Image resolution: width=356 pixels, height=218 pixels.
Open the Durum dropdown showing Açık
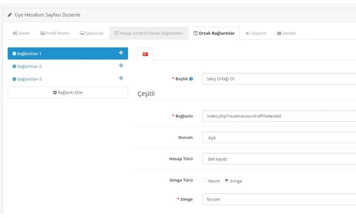pyautogui.click(x=279, y=137)
